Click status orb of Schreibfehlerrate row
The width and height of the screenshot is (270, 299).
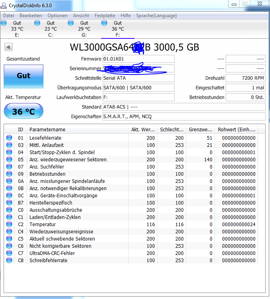9,260
